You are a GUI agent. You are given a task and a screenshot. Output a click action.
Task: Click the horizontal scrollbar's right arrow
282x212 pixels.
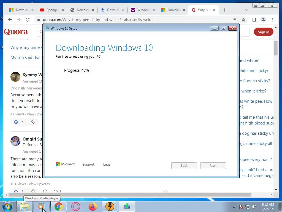click(271, 195)
